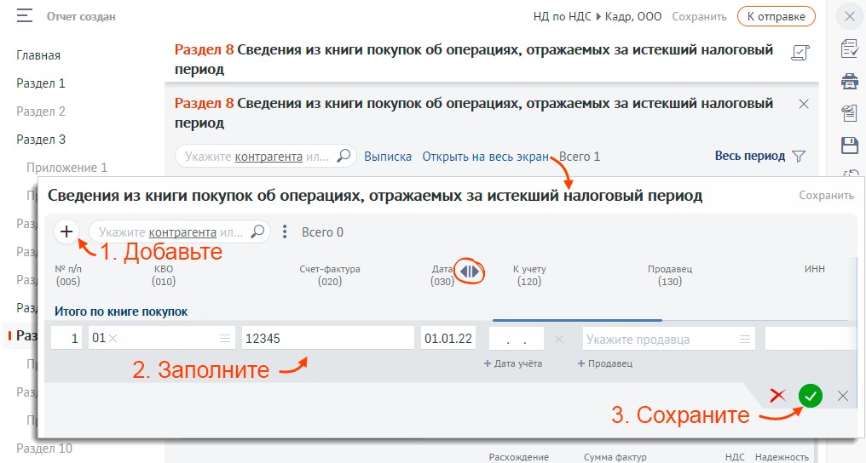Open the hamburger menu at top left
866x463 pixels.
25,16
